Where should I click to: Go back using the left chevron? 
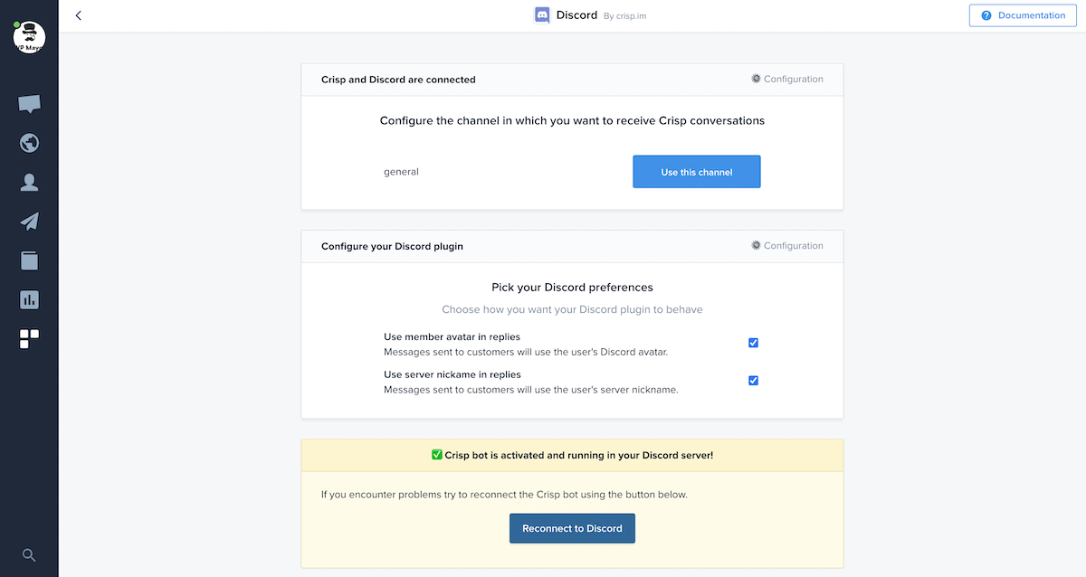click(x=79, y=15)
